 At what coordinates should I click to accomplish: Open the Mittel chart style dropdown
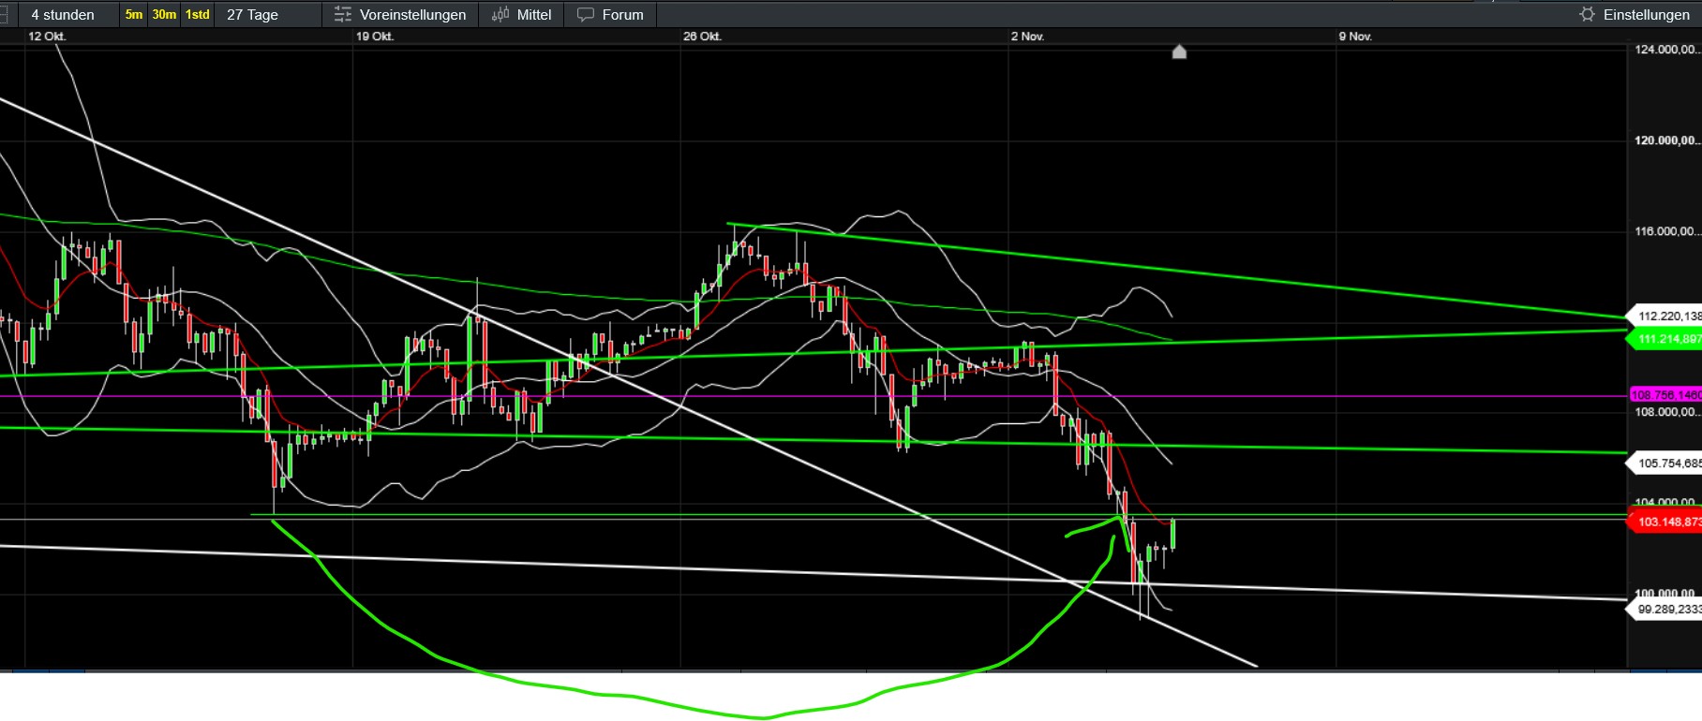tap(533, 15)
